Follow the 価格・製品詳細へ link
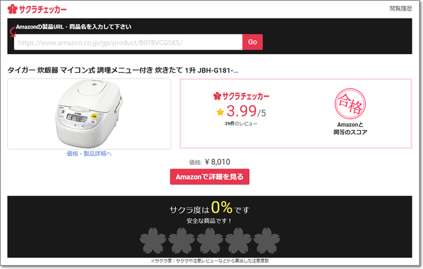This screenshot has height=269, width=423. [89, 153]
